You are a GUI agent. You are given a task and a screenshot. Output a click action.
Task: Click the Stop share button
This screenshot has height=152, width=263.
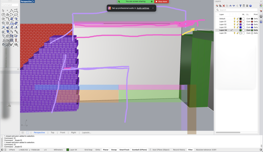point(162,2)
